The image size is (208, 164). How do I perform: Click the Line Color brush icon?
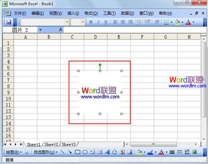coord(150,152)
